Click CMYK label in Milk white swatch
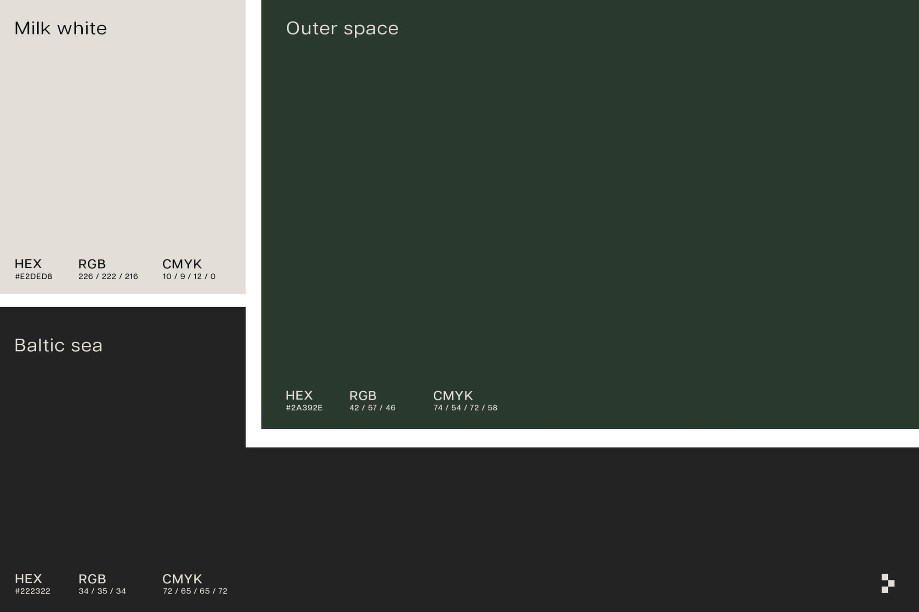This screenshot has width=919, height=612. click(182, 264)
